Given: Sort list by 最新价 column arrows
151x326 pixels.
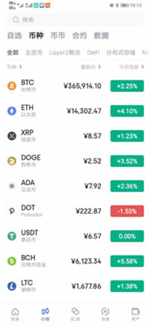Looking at the screenshot, I should (x=99, y=67).
